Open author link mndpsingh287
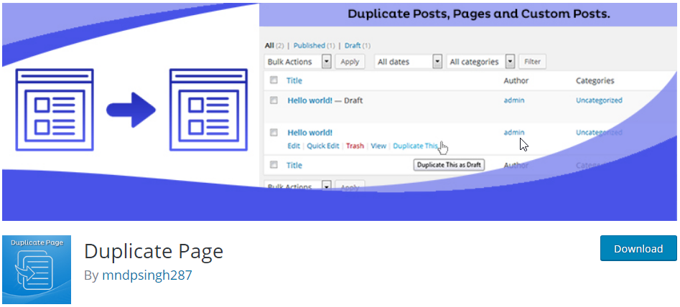The image size is (680, 307). tap(147, 275)
